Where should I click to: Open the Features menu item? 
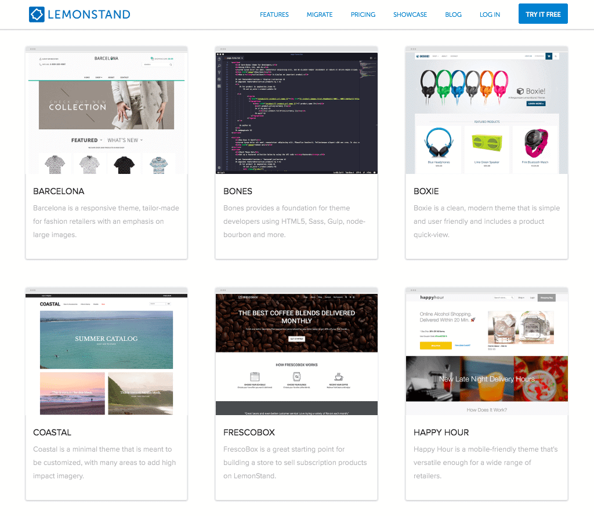[274, 14]
